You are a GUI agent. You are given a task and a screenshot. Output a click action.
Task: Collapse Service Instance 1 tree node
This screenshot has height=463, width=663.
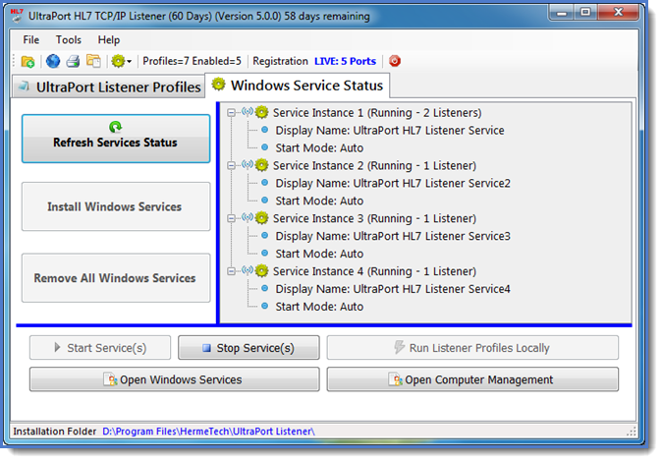point(231,113)
